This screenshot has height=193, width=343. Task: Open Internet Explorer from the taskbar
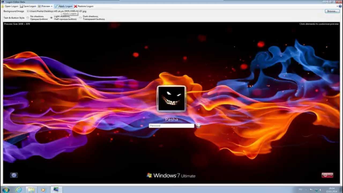click(x=19, y=190)
